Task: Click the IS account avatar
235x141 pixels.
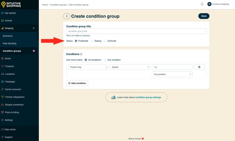Action: tap(209, 4)
